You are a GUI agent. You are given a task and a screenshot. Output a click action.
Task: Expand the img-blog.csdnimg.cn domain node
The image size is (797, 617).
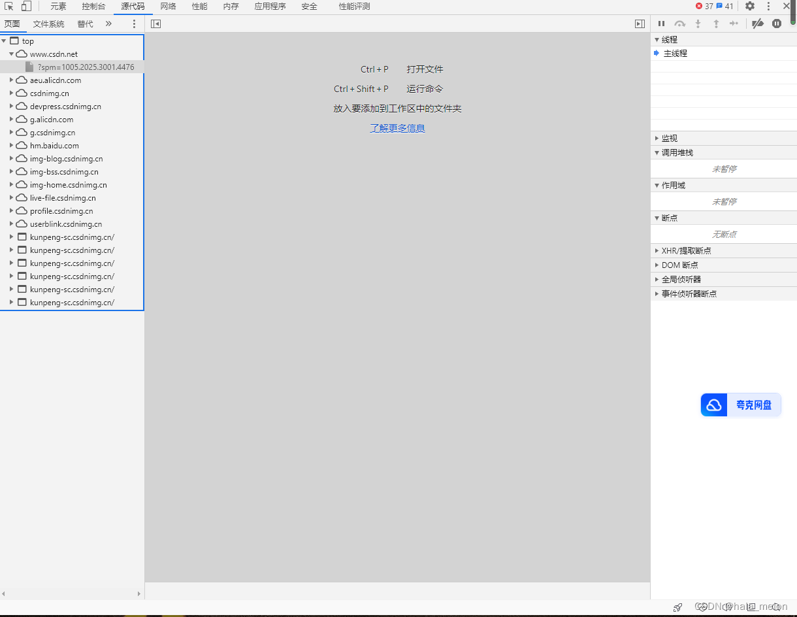10,158
